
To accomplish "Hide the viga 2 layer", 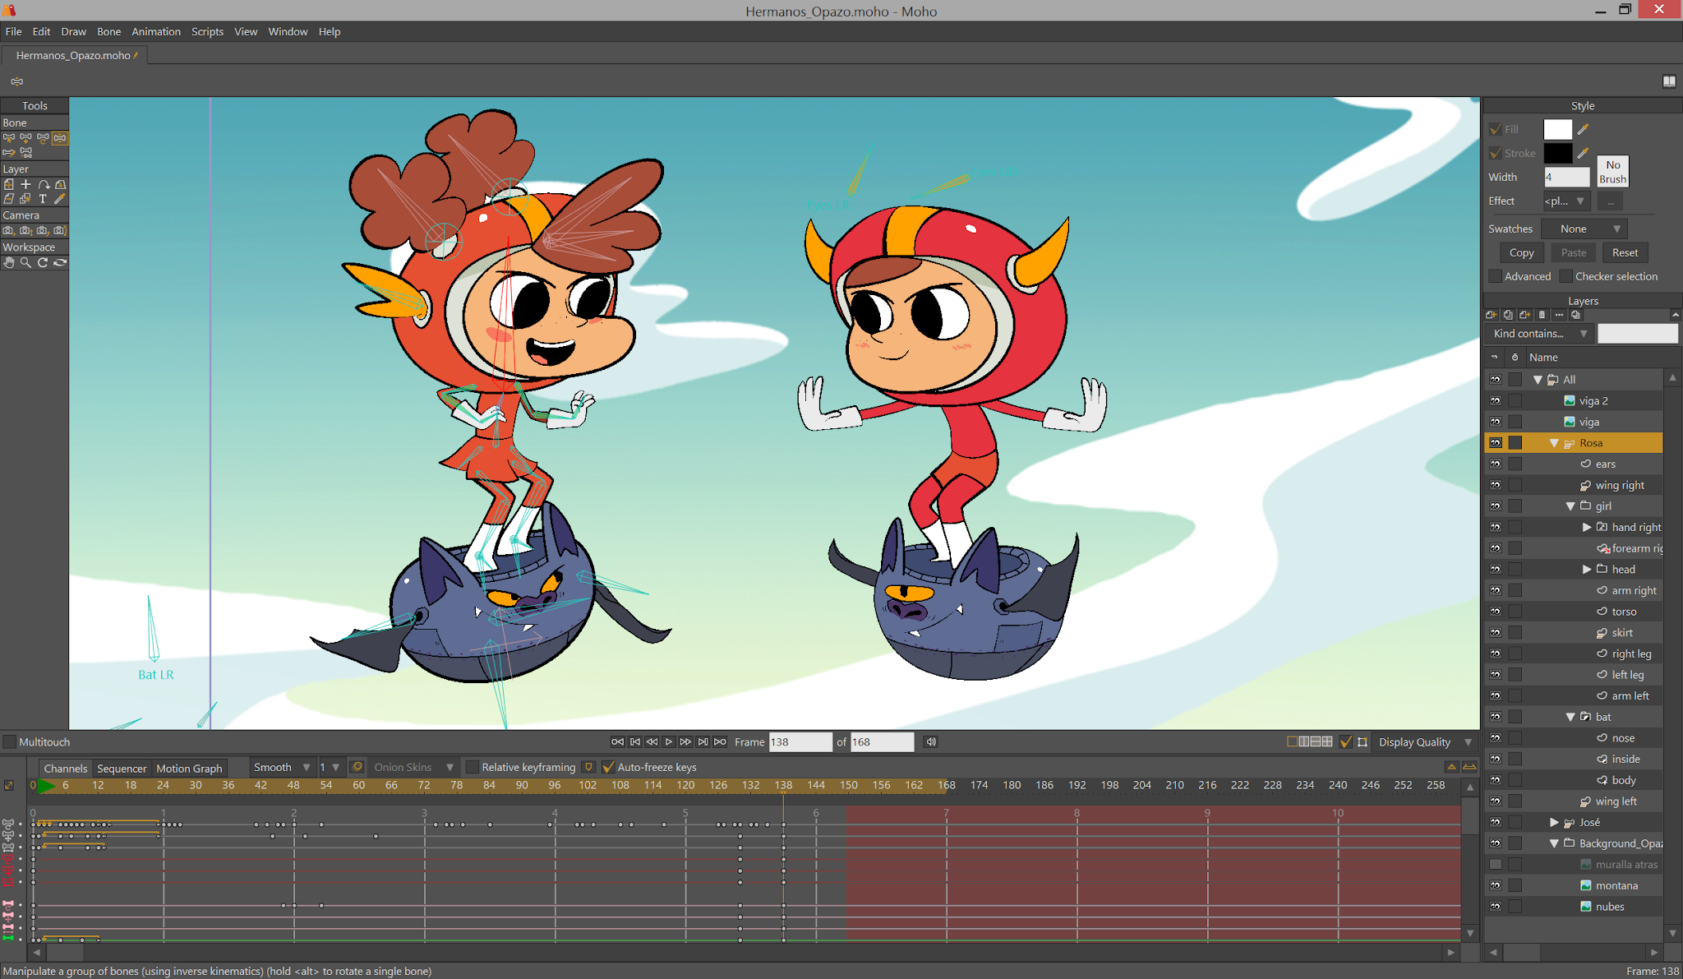I will pyautogui.click(x=1495, y=401).
